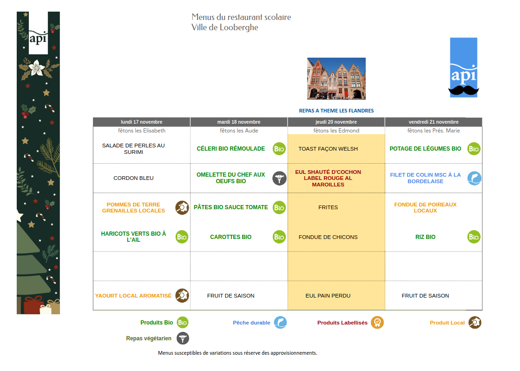Click local product icon beside Pommes de Terre Grenailles
The width and height of the screenshot is (520, 371).
[182, 207]
